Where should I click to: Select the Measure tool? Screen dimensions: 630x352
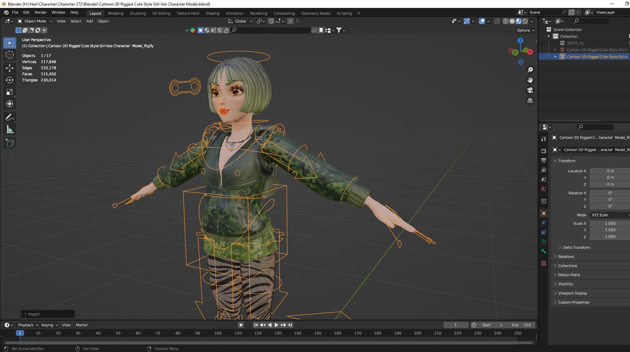[x=10, y=130]
